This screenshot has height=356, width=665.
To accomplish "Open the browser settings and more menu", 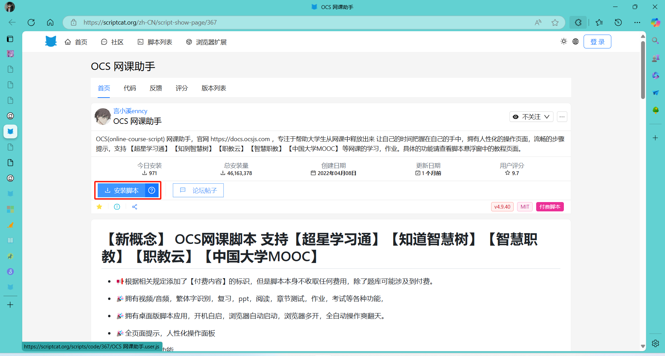I will click(637, 22).
